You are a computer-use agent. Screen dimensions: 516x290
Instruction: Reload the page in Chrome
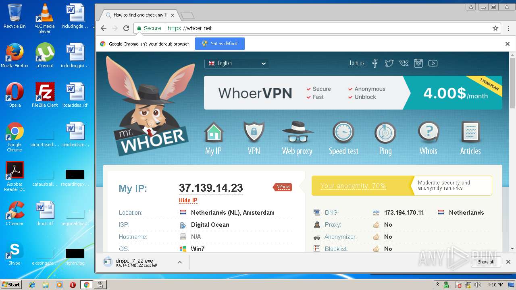tap(126, 28)
